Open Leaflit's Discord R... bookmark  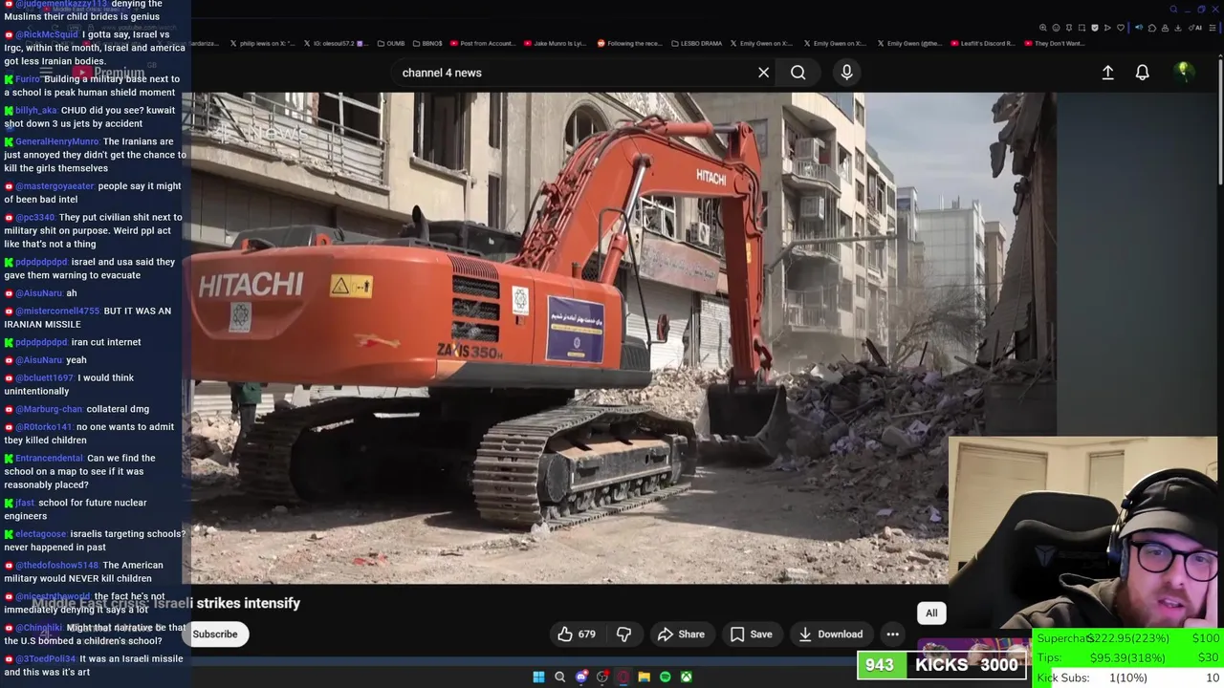[982, 43]
